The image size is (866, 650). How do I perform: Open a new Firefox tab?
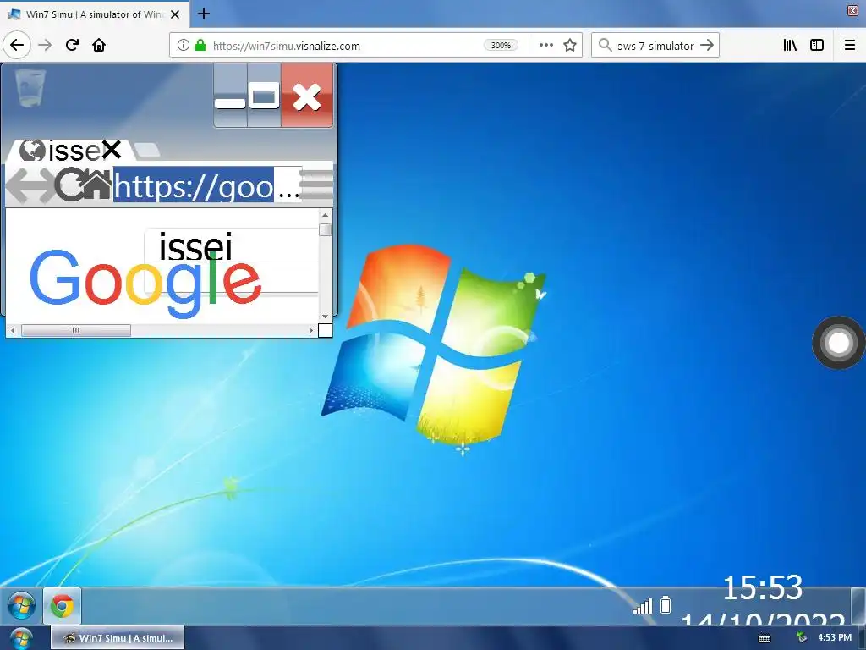pyautogui.click(x=203, y=14)
